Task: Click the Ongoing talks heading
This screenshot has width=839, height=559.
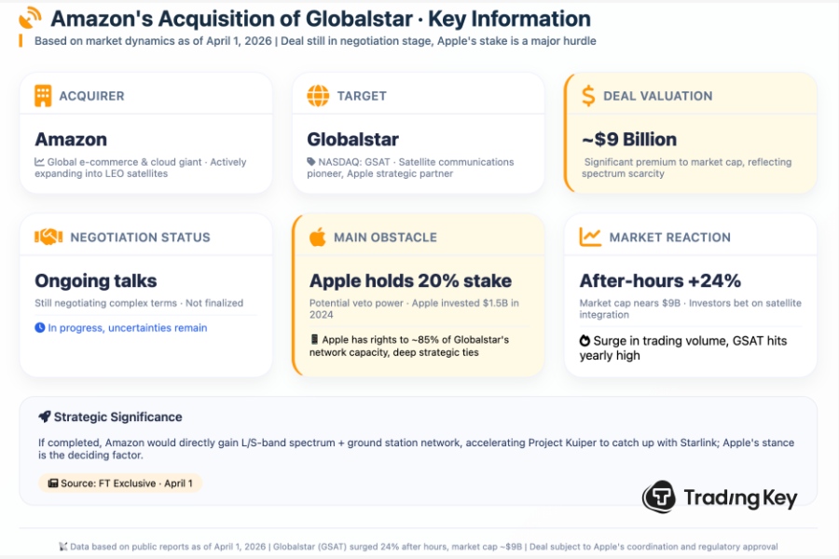Action: (96, 280)
